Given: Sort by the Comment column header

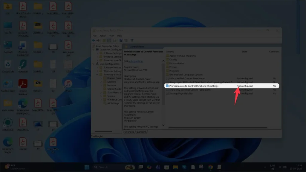Looking at the screenshot, I should point(274,52).
